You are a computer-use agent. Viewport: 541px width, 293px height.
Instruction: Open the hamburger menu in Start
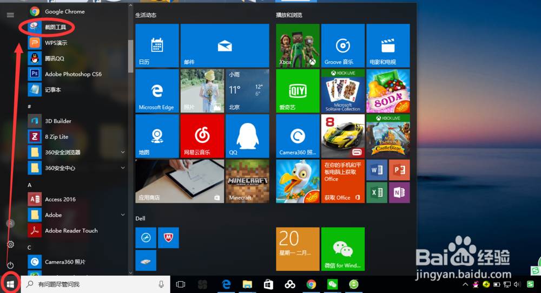(x=10, y=15)
